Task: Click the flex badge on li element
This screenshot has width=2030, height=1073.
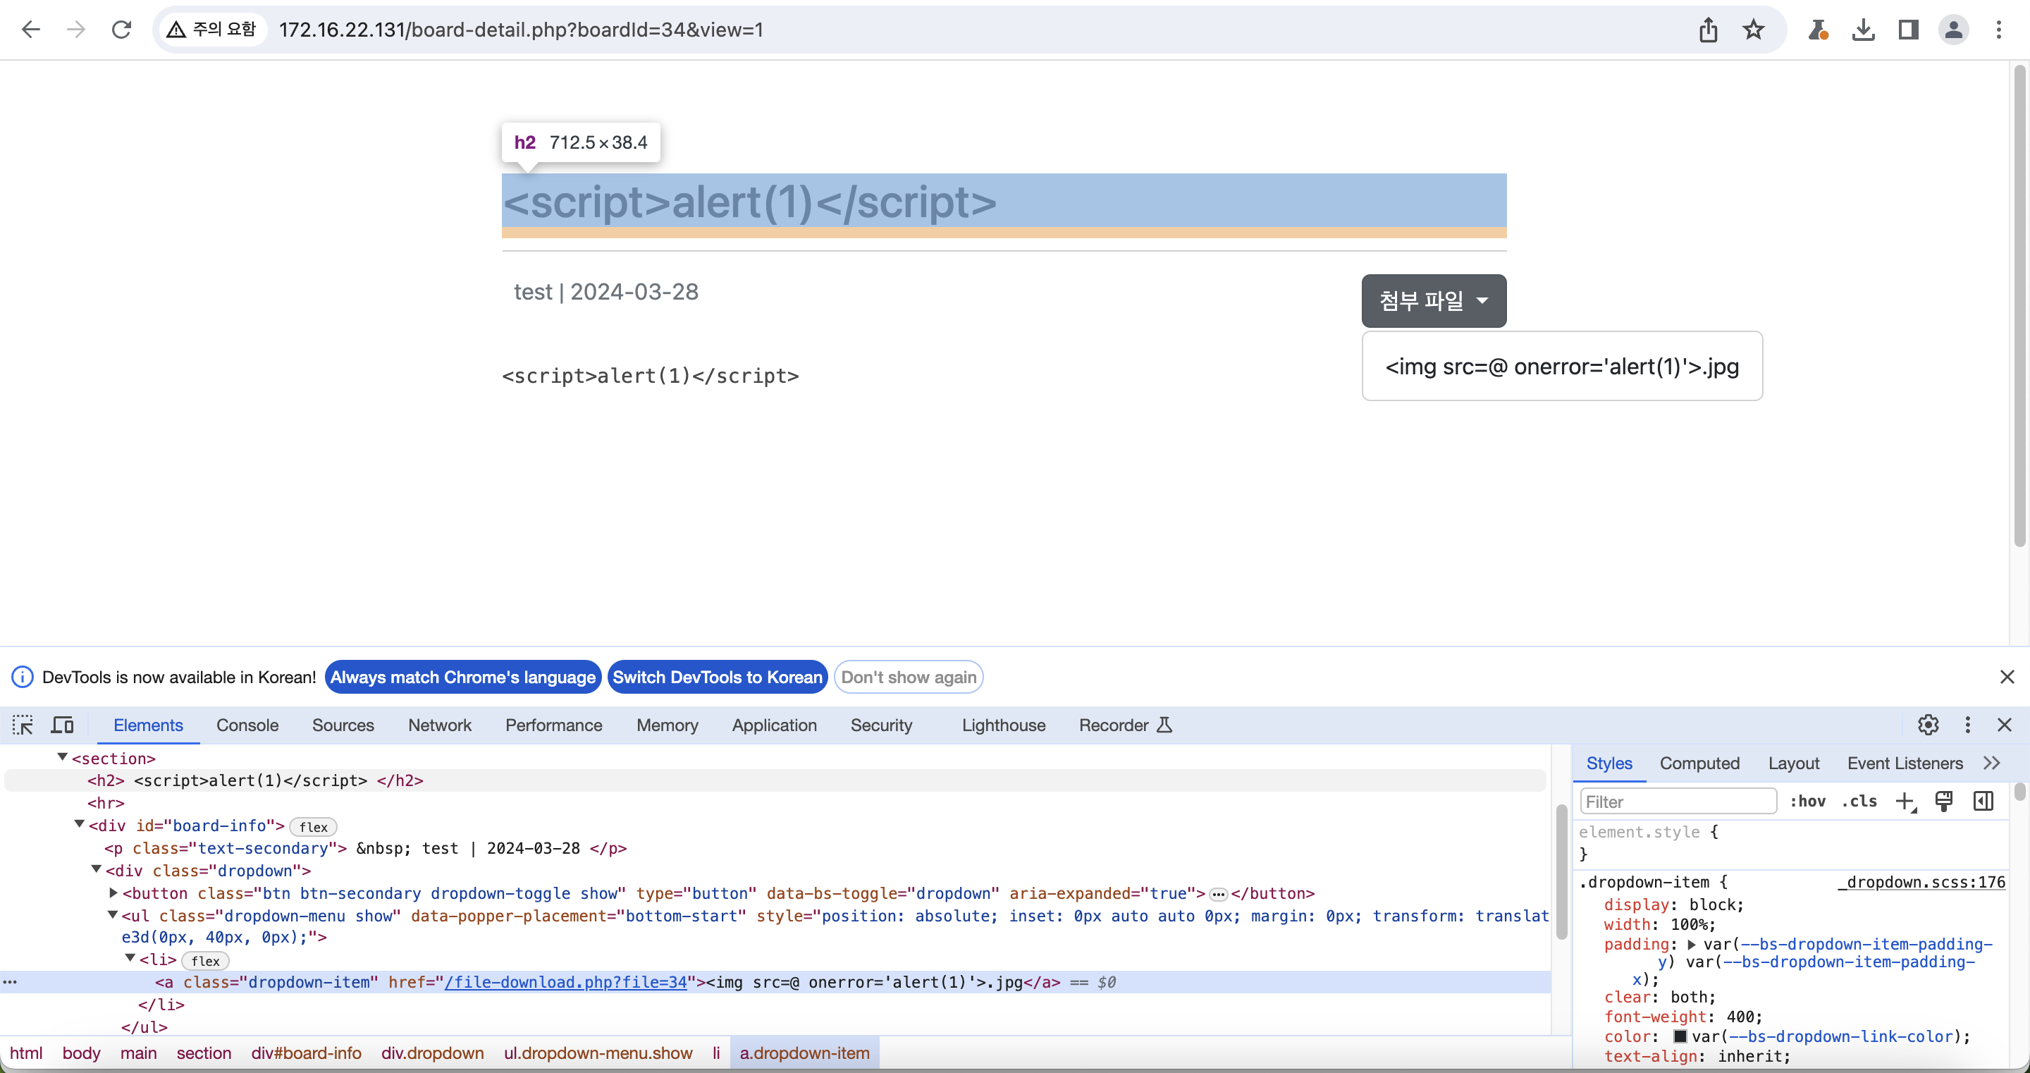Action: click(x=205, y=960)
